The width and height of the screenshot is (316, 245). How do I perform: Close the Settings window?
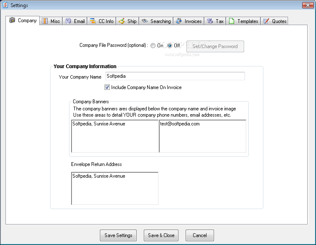pos(308,5)
